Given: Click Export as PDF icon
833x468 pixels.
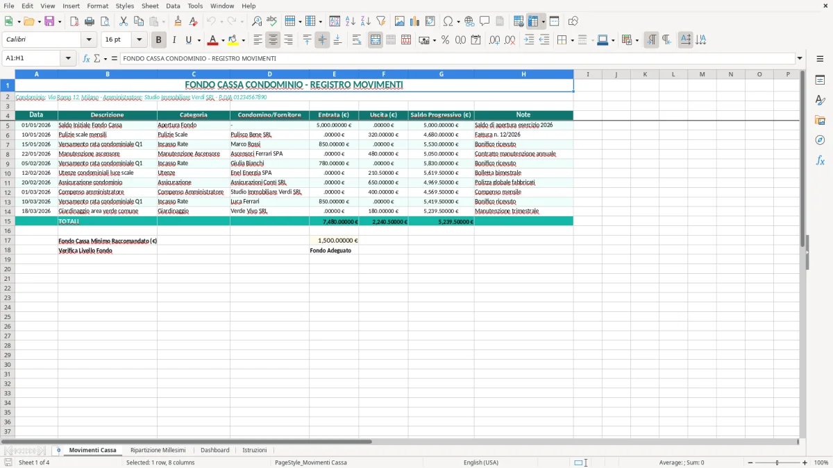Looking at the screenshot, I should pyautogui.click(x=74, y=21).
